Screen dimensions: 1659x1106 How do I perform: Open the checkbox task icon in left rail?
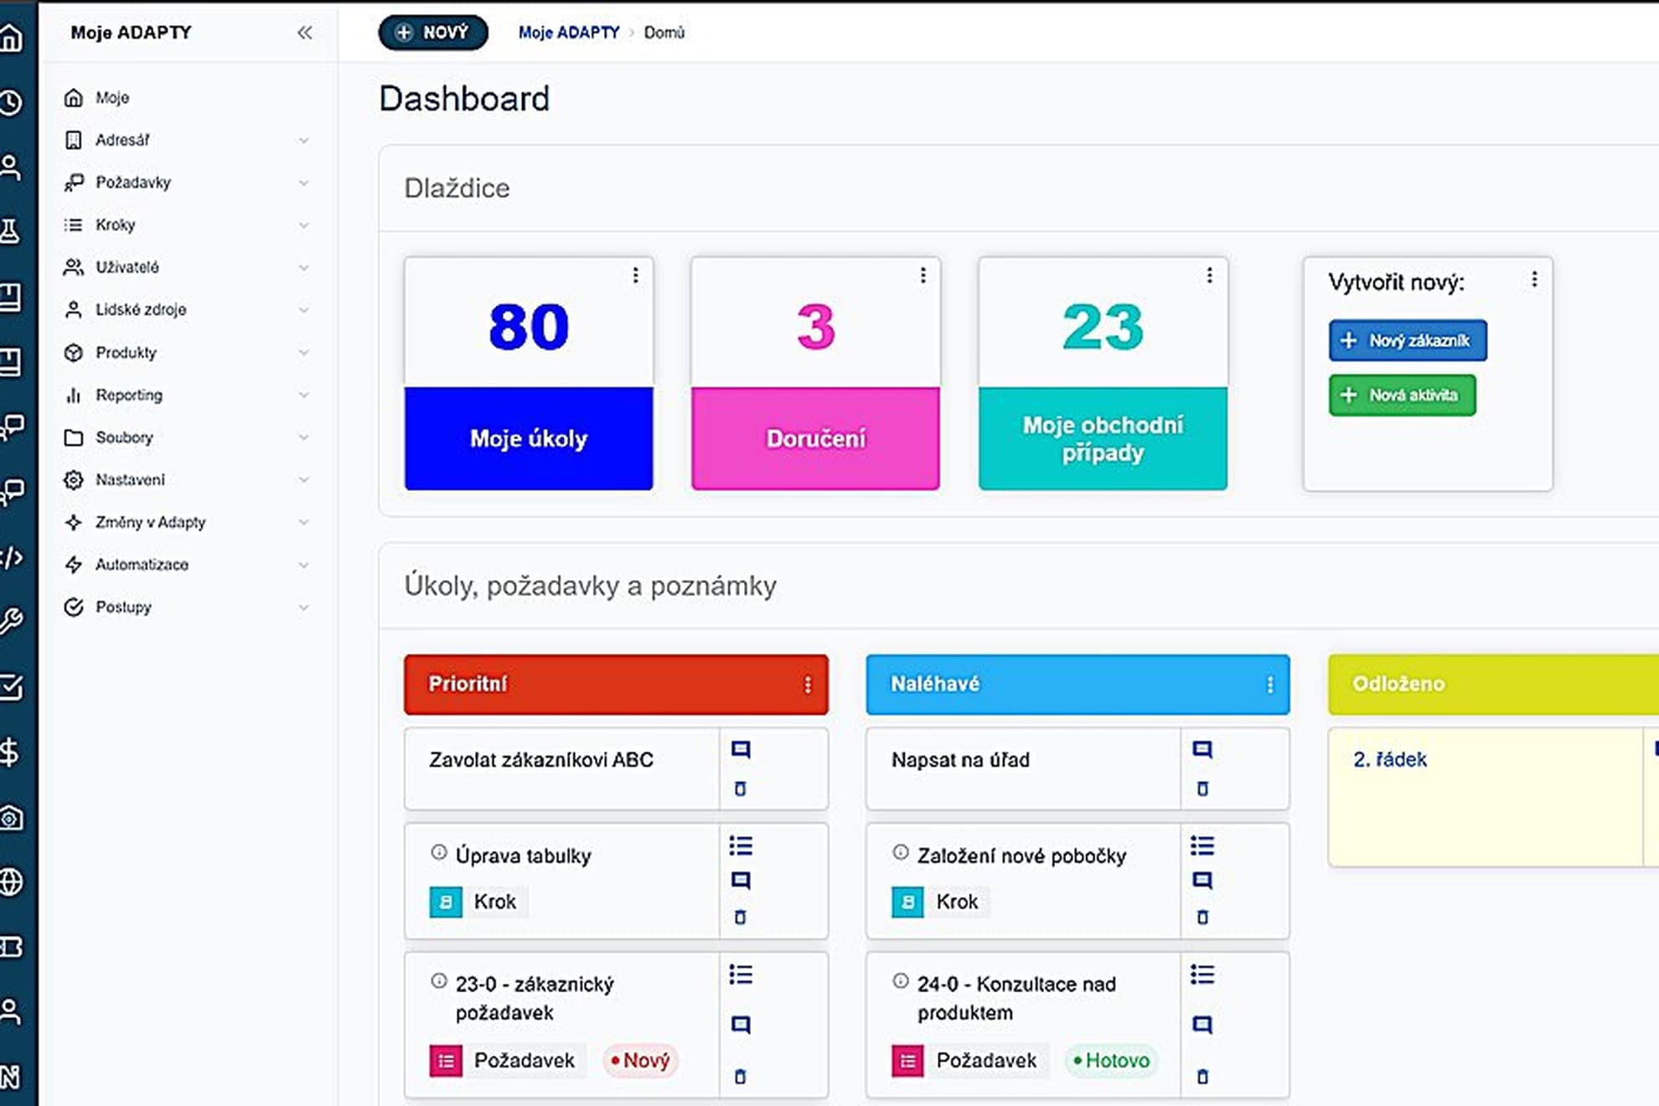(11, 687)
